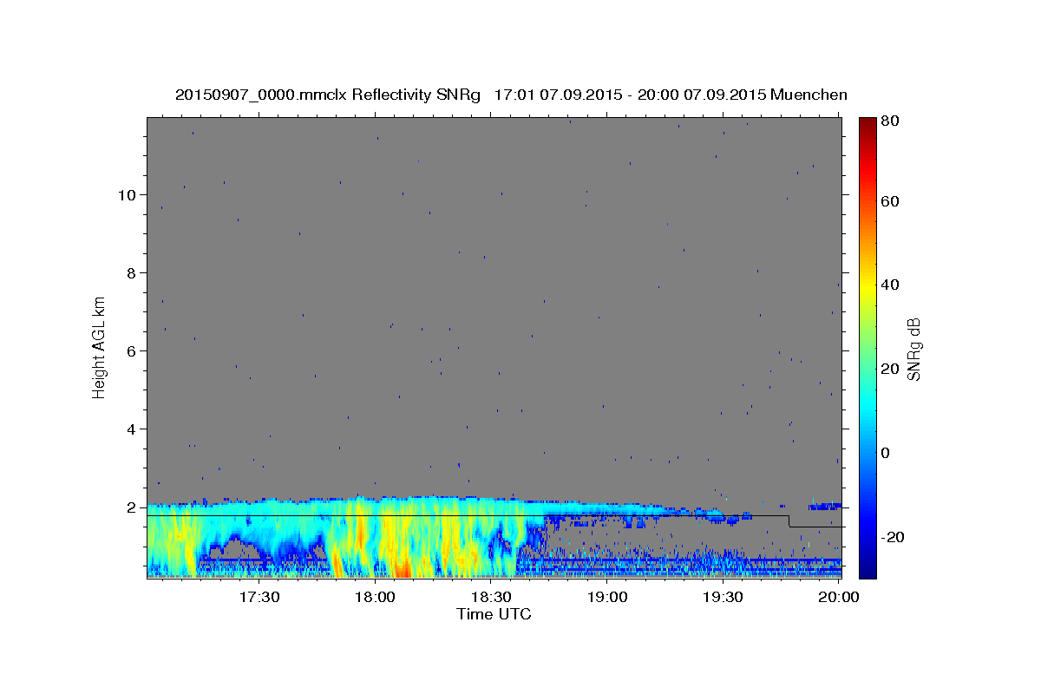
Task: Click the colorbar value 60
Action: point(889,201)
